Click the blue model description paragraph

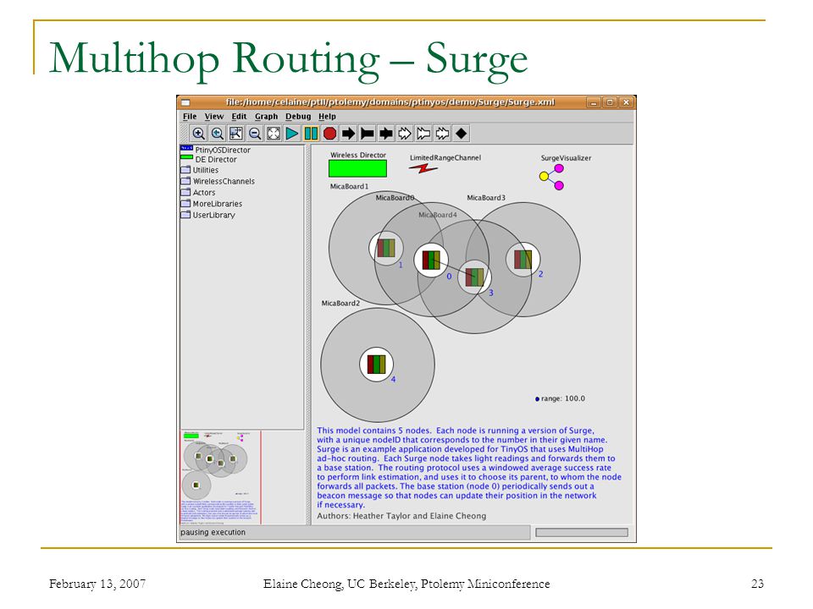[468, 468]
